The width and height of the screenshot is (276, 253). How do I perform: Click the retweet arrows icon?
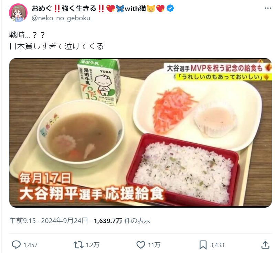coord(78,245)
